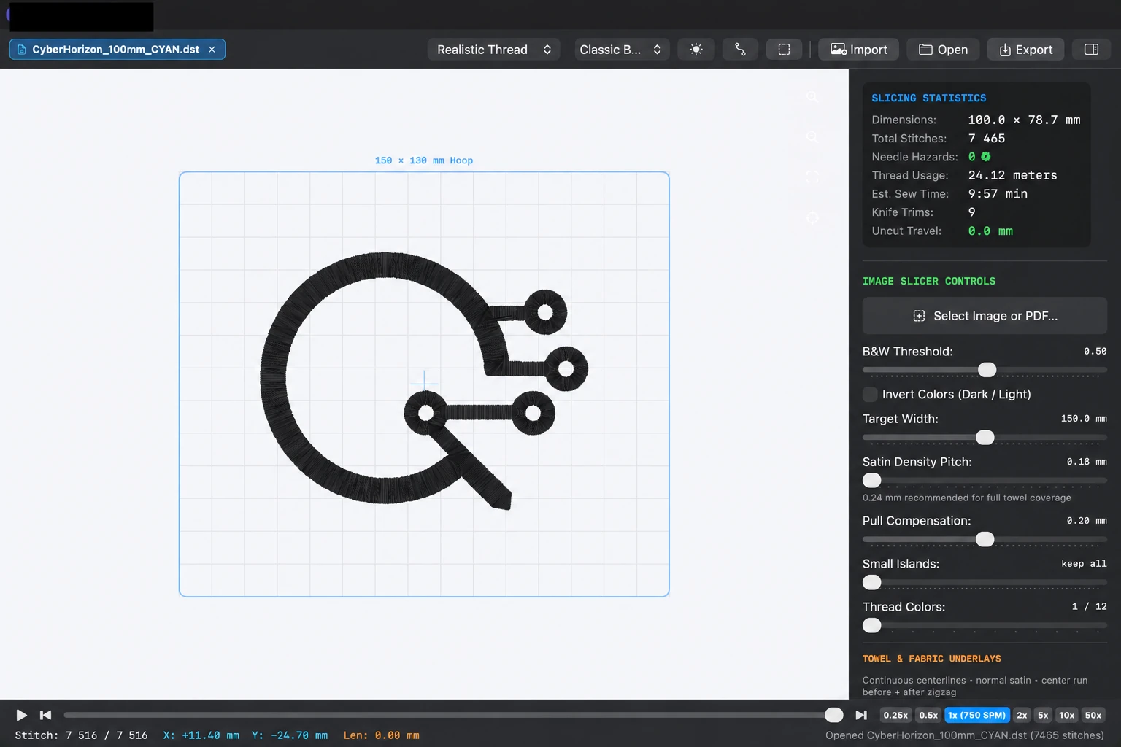Play the stitch simulation
The height and width of the screenshot is (747, 1121).
click(21, 715)
